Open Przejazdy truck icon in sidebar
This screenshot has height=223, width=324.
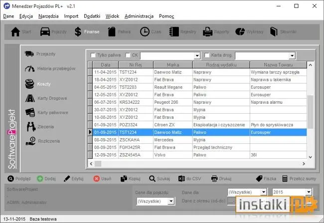pyautogui.click(x=29, y=54)
